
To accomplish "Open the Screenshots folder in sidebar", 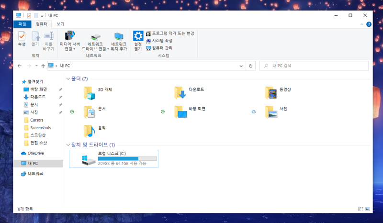I will [x=41, y=128].
